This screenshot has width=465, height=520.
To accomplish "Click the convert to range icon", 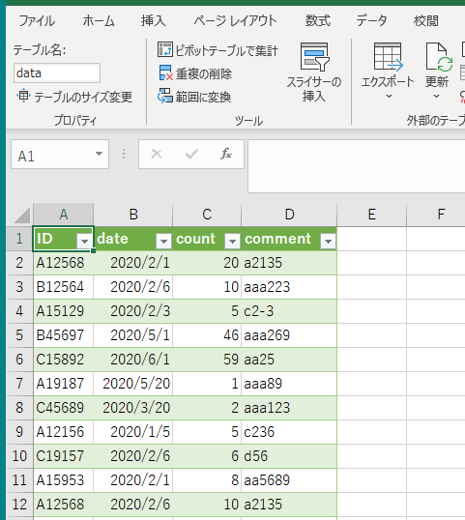I will coord(165,96).
